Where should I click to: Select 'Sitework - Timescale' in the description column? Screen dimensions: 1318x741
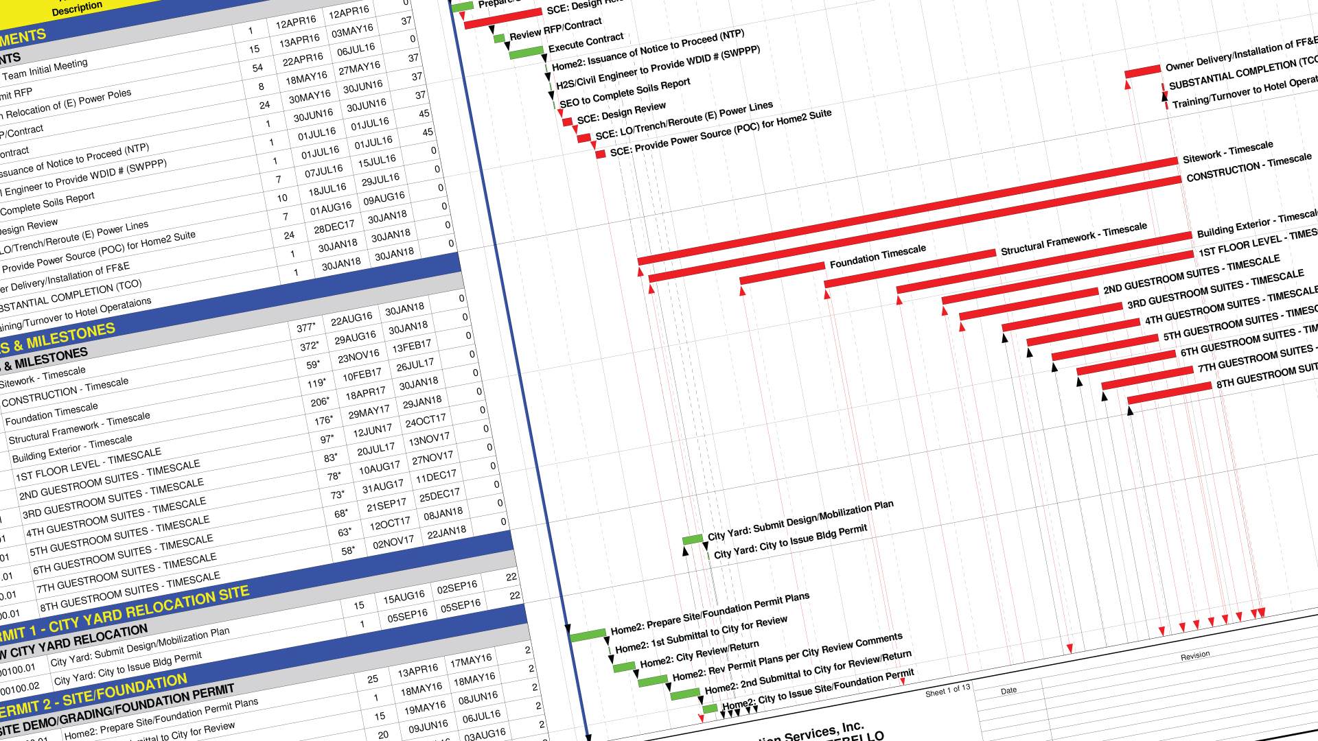43,377
